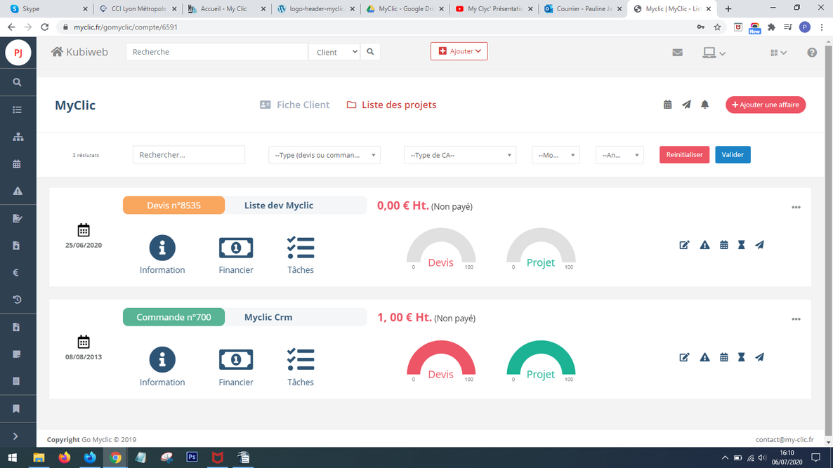833x468 pixels.
Task: Open the year filter dropdown
Action: (x=619, y=155)
